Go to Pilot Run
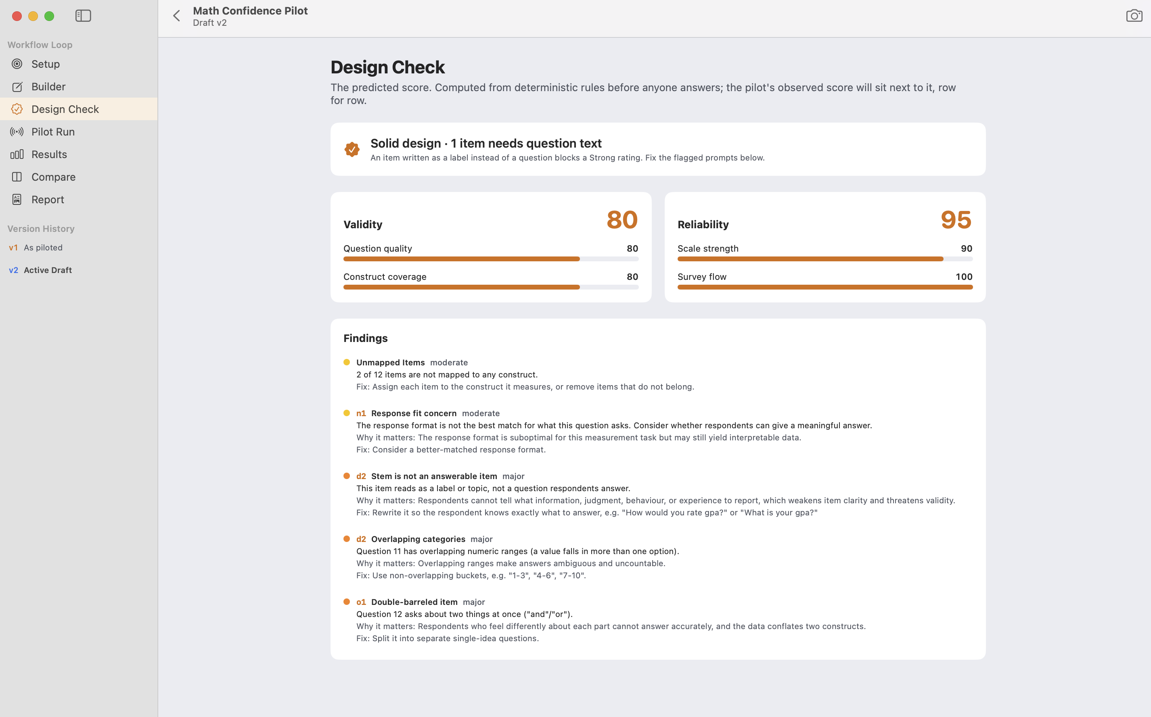Viewport: 1151px width, 717px height. click(79, 132)
